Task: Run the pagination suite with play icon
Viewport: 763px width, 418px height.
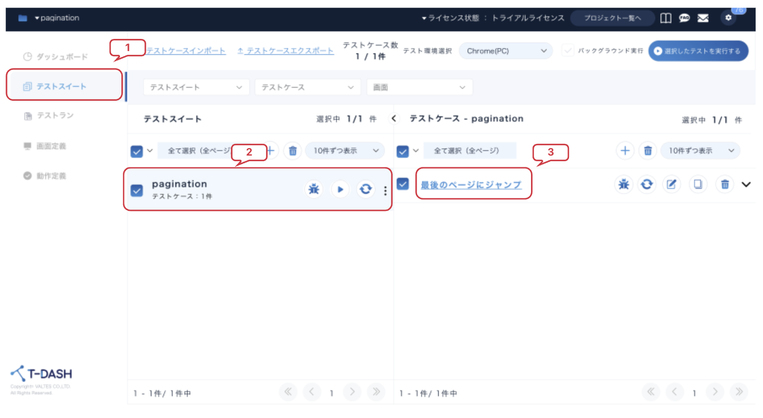Action: click(340, 189)
